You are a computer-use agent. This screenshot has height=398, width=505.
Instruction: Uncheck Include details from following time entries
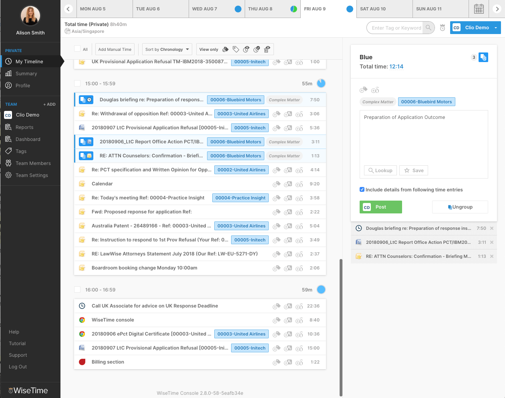point(362,190)
